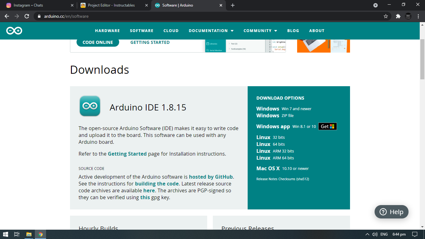Open the Chrome profile avatar
Viewport: 425px width, 239px height.
point(408,16)
